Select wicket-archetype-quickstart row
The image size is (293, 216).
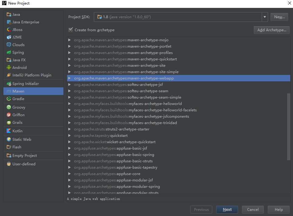click(x=179, y=142)
